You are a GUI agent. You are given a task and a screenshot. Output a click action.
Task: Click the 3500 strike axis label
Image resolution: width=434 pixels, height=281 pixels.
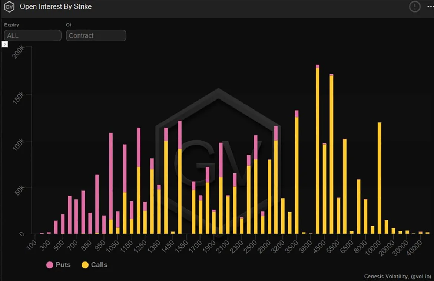(x=292, y=247)
